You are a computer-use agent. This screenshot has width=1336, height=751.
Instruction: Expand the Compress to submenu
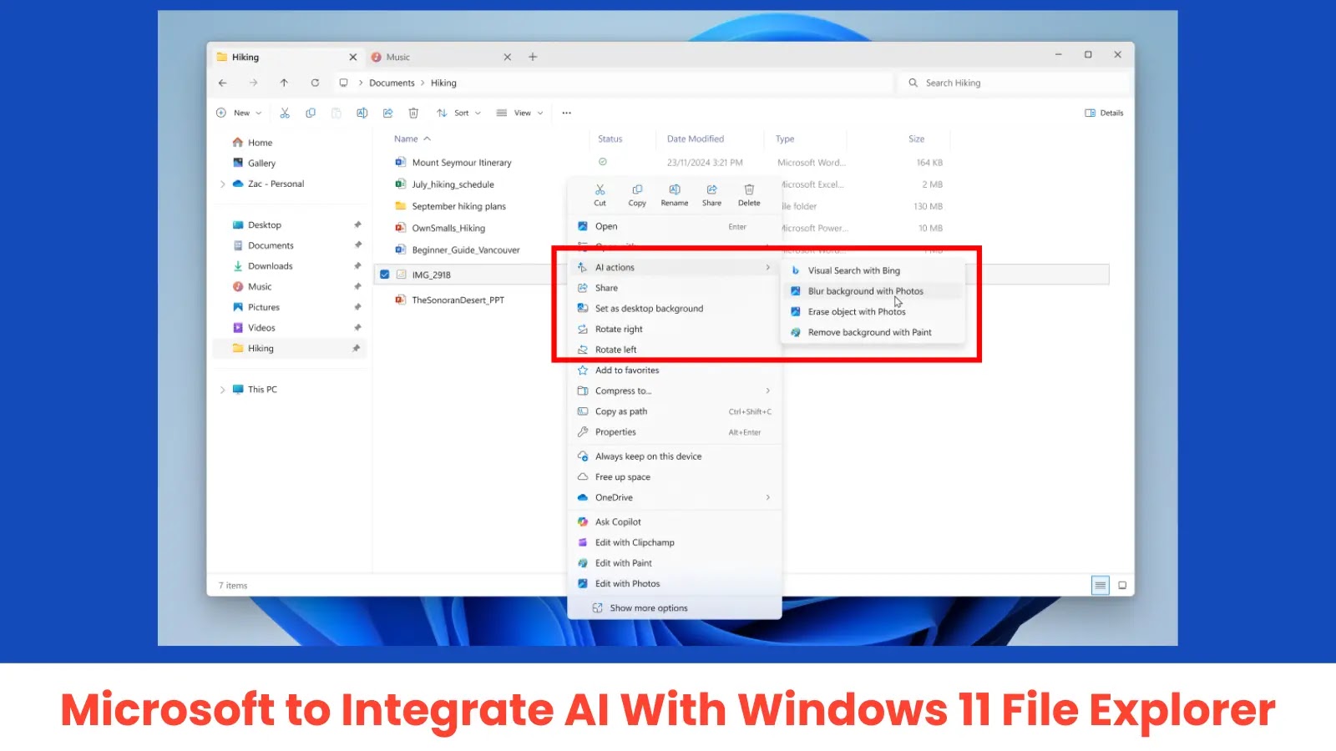tap(674, 391)
